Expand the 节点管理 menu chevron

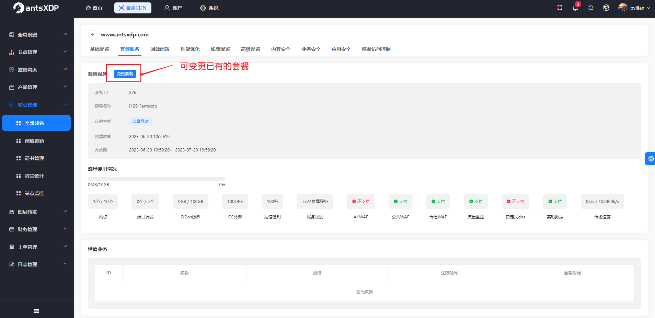coord(65,52)
